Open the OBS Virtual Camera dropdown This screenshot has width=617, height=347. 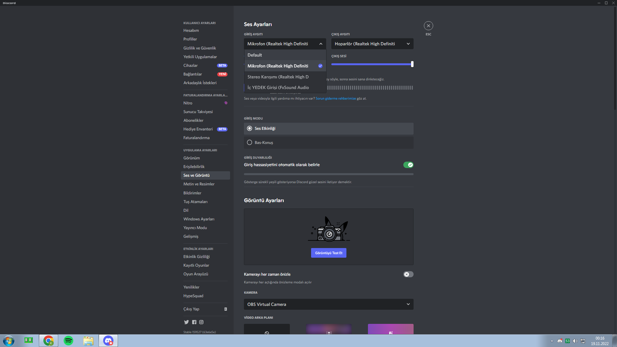coord(328,304)
